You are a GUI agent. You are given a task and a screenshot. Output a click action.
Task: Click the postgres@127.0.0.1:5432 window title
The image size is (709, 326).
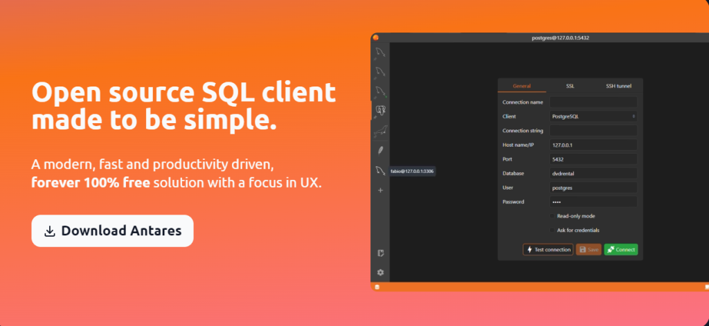[560, 38]
